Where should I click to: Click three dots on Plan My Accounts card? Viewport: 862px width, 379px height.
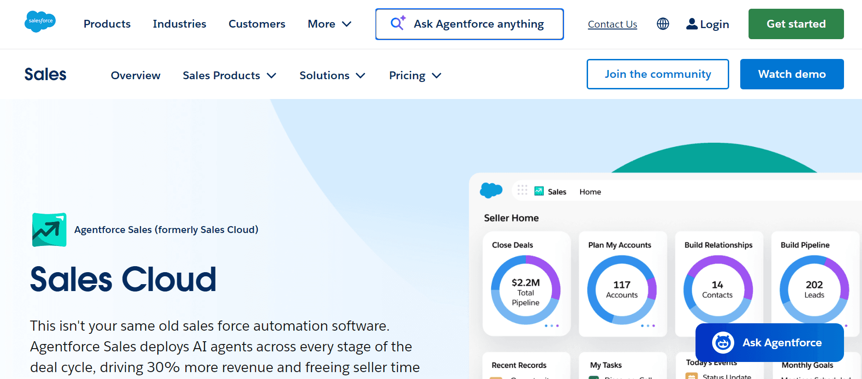point(648,326)
